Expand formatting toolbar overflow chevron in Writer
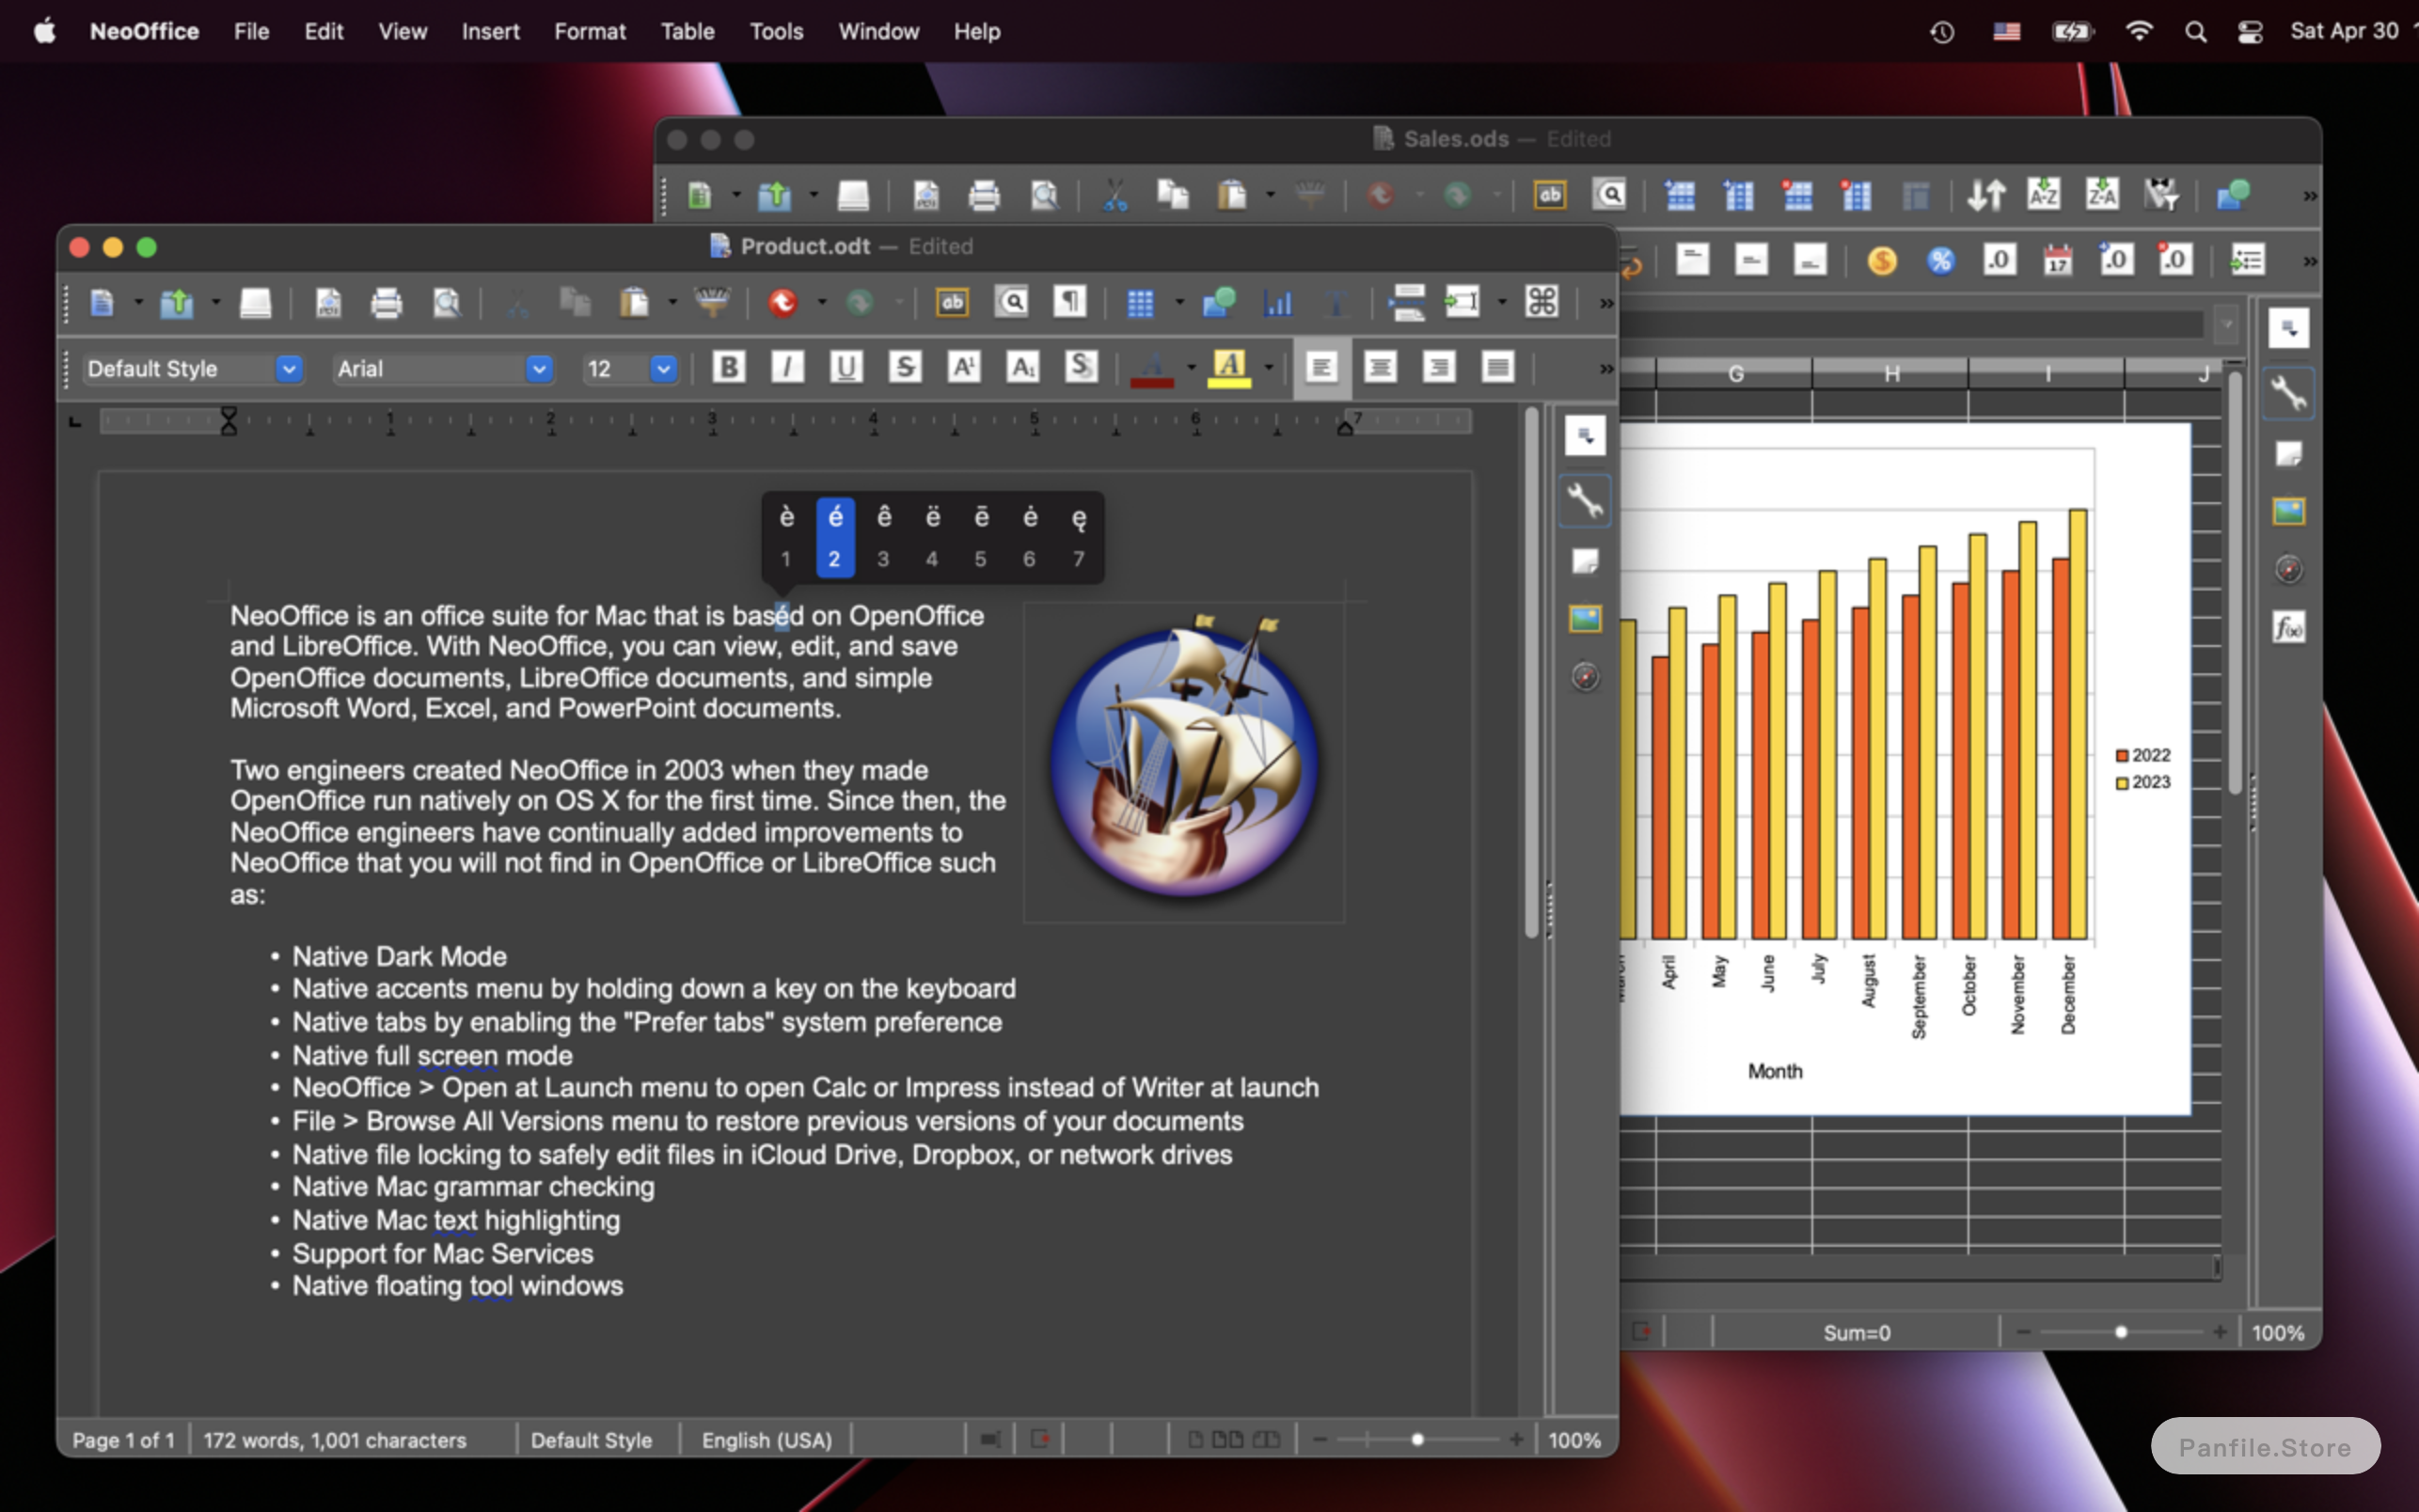The image size is (2419, 1512). pos(1606,368)
